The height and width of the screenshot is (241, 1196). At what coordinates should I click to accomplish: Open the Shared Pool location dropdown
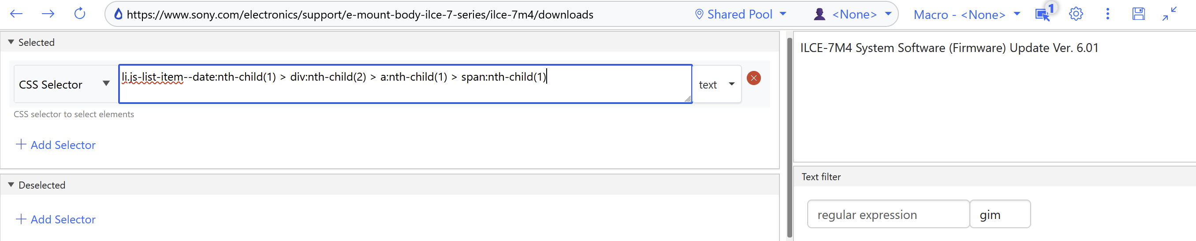(x=740, y=15)
